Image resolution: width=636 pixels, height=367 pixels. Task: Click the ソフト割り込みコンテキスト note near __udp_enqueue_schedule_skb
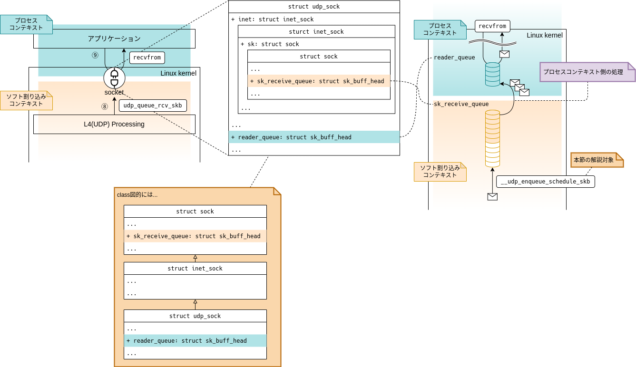click(x=440, y=172)
